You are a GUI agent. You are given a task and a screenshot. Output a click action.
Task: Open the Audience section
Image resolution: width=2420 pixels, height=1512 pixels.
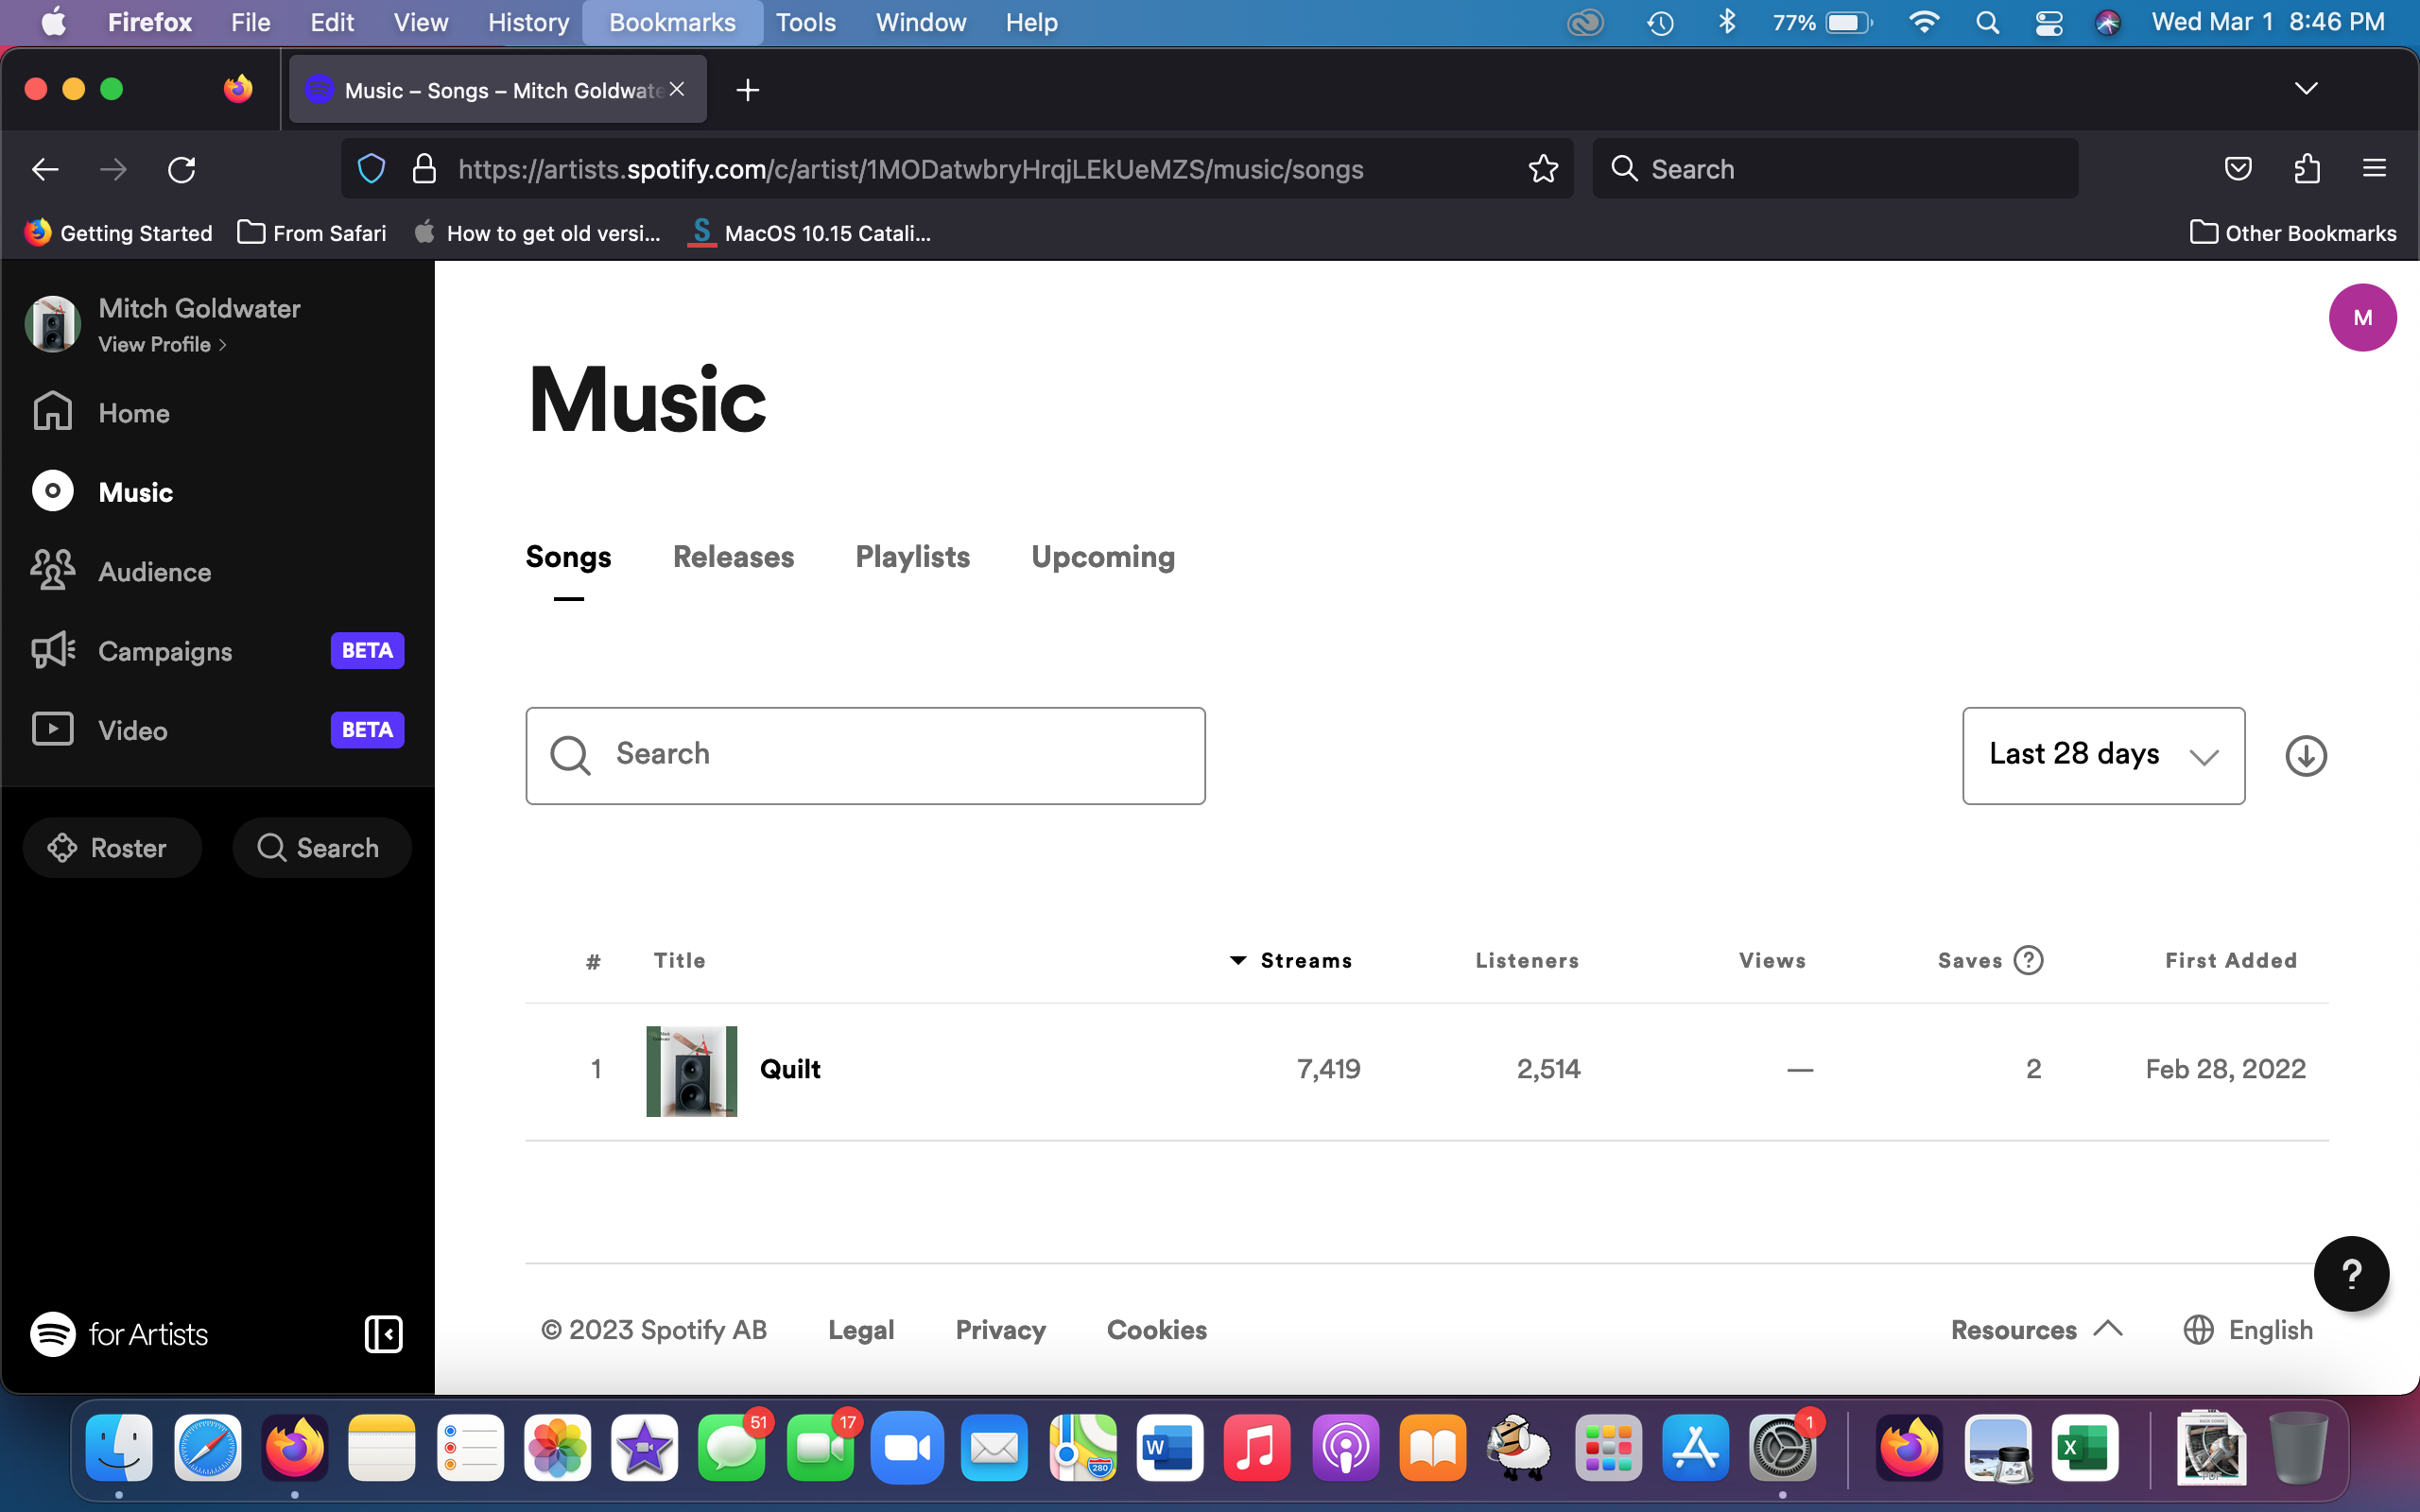pyautogui.click(x=154, y=572)
